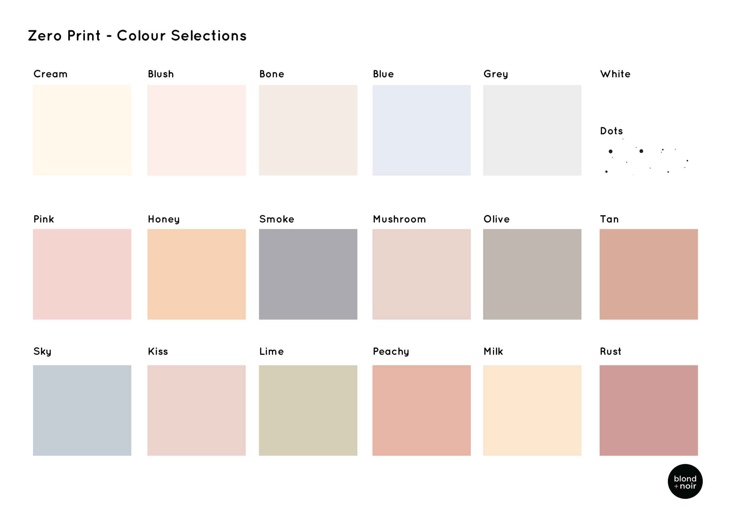Select the Pink colour swatch

point(82,274)
